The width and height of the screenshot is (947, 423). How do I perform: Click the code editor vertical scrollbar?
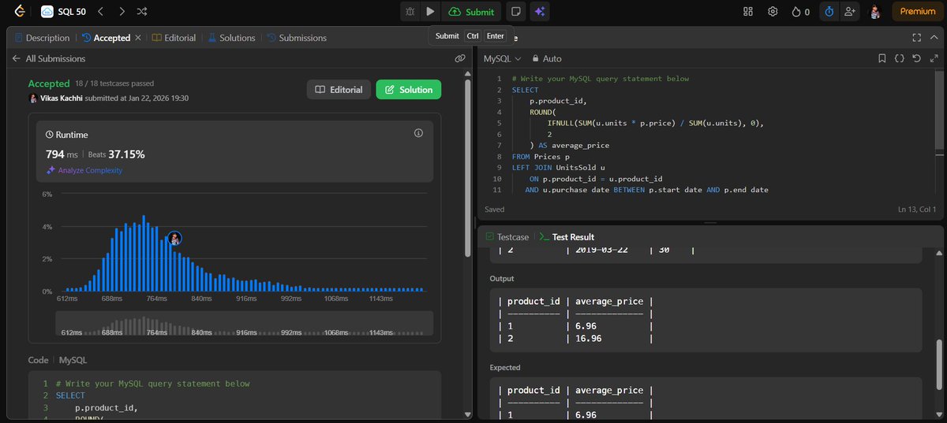938,110
